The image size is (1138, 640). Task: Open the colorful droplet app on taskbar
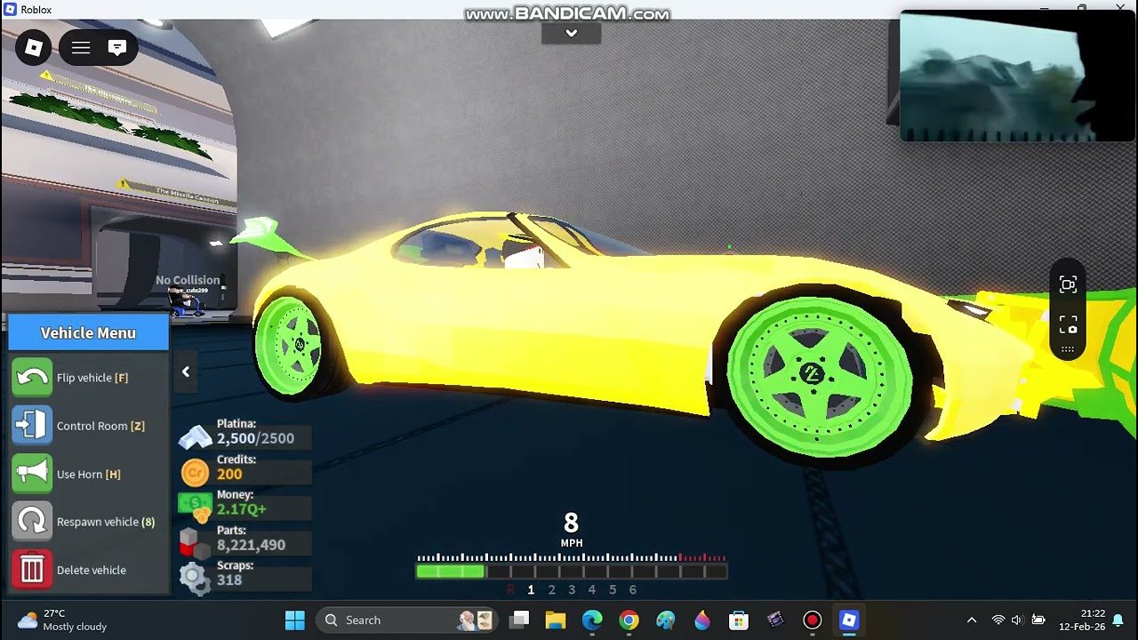pyautogui.click(x=702, y=620)
